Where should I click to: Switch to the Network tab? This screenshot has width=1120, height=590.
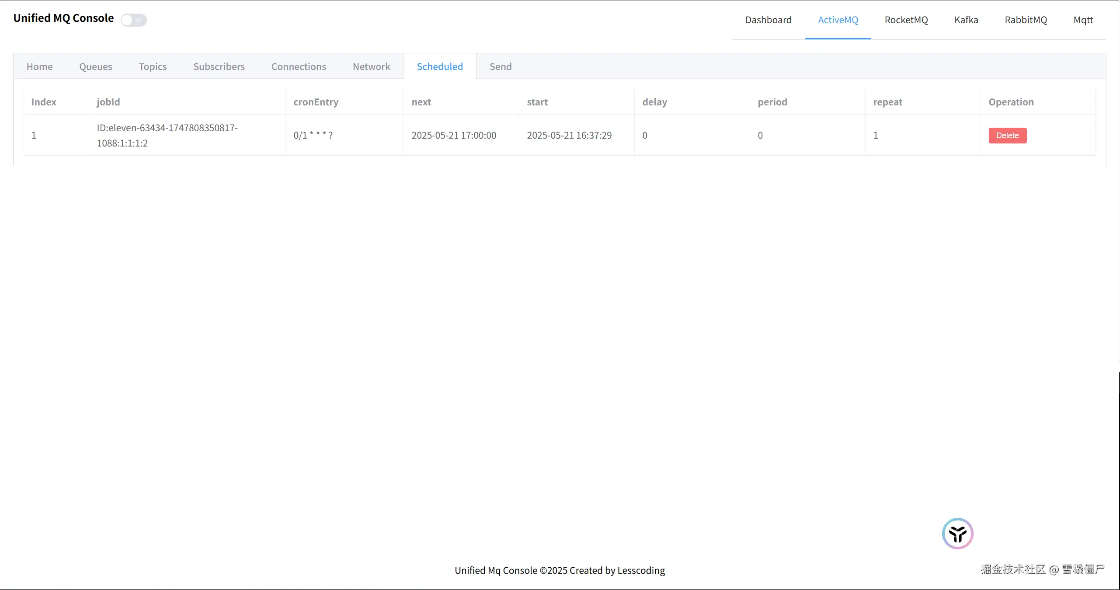coord(371,66)
